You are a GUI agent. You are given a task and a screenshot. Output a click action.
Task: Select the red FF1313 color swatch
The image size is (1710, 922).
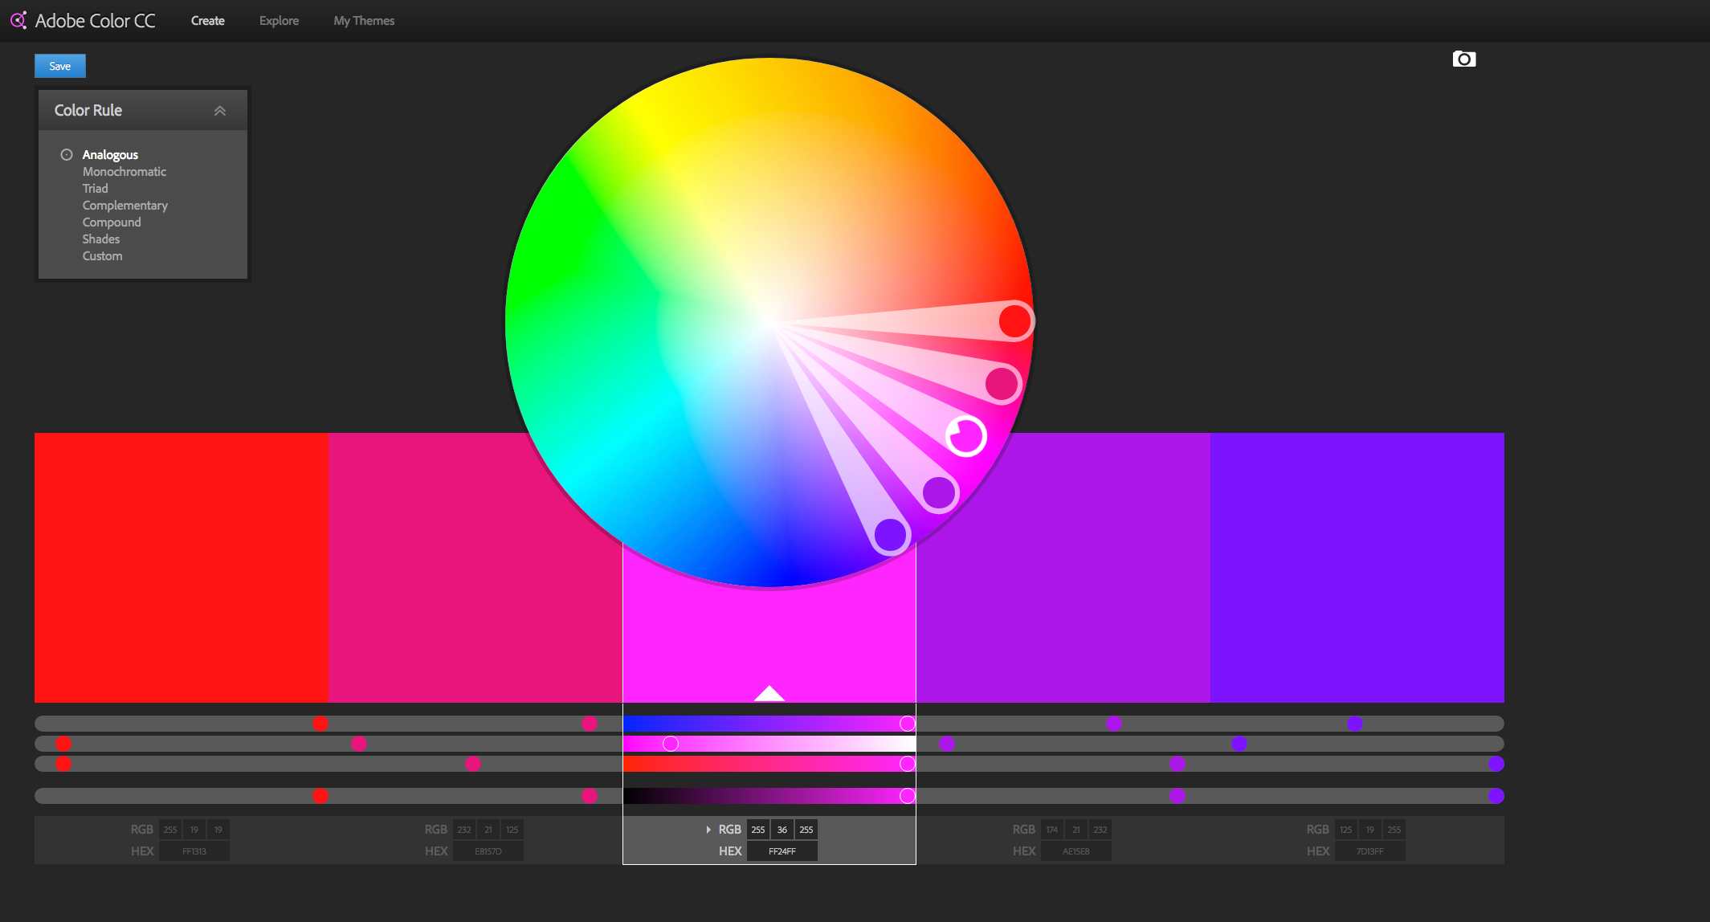[182, 568]
